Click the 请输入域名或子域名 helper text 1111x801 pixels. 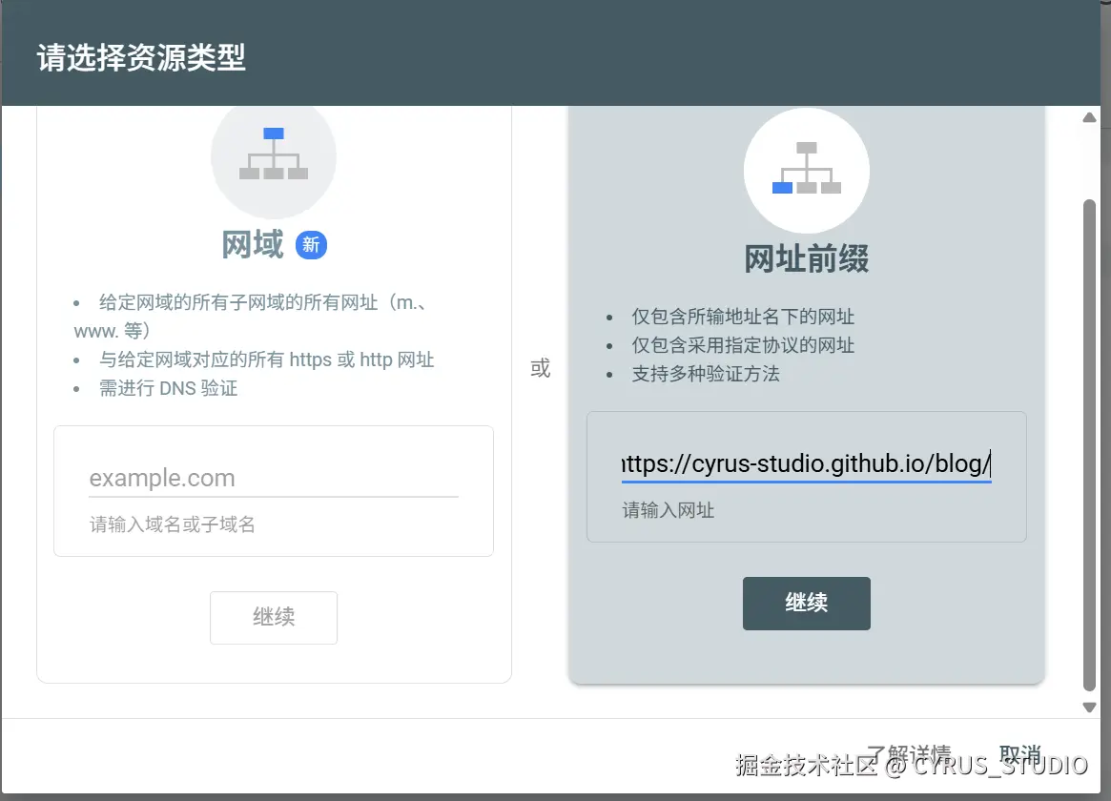point(173,524)
